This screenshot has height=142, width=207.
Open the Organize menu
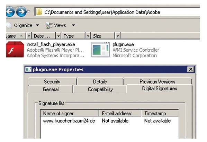(x=26, y=25)
